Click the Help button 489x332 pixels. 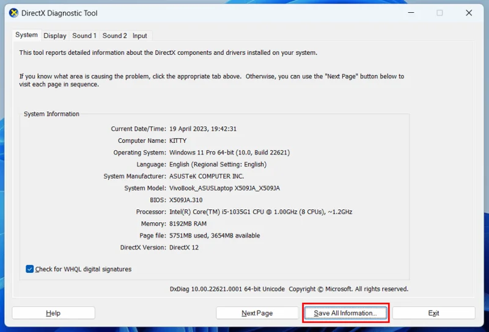point(53,313)
